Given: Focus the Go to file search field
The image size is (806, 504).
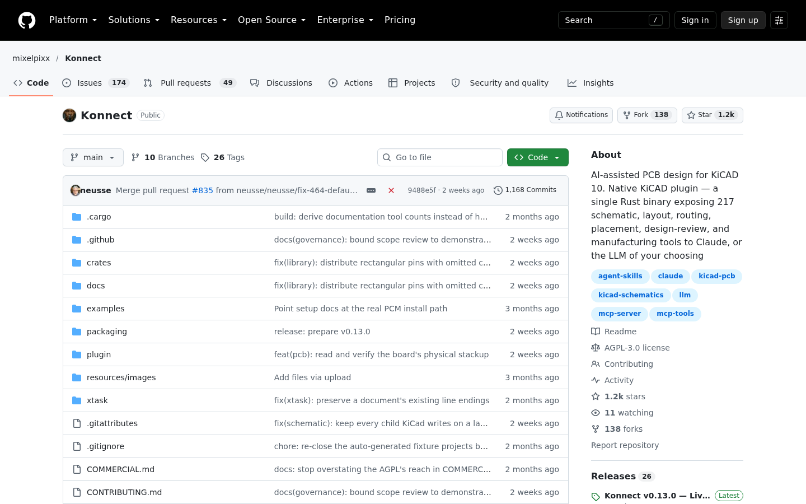Looking at the screenshot, I should click(440, 157).
